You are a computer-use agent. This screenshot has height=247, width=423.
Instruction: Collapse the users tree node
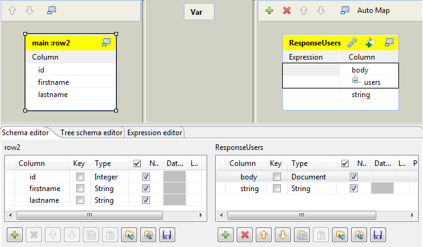pyautogui.click(x=355, y=80)
